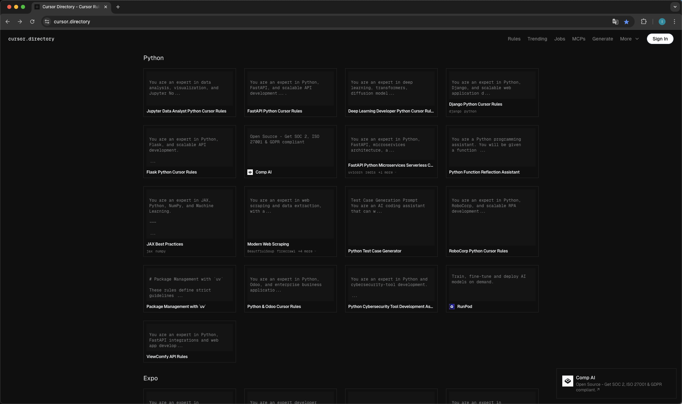Click the Python section heading
The height and width of the screenshot is (404, 682).
coord(153,58)
